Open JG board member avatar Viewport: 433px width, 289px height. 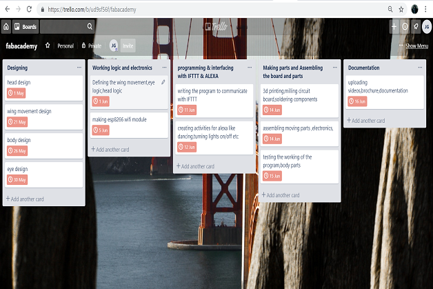114,46
